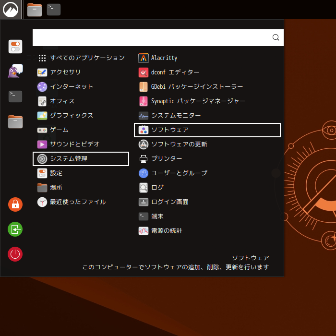Open file manager from the top panel
The width and height of the screenshot is (336, 336).
(x=35, y=10)
